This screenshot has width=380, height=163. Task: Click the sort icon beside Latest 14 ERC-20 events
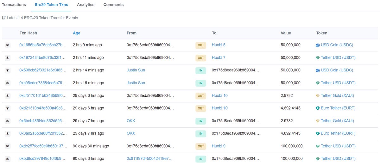[4, 18]
